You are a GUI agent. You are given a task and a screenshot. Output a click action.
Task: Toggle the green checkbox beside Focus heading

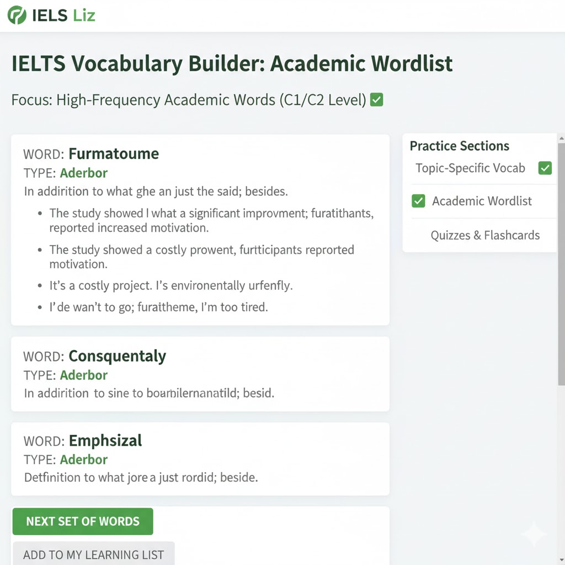[x=377, y=100]
